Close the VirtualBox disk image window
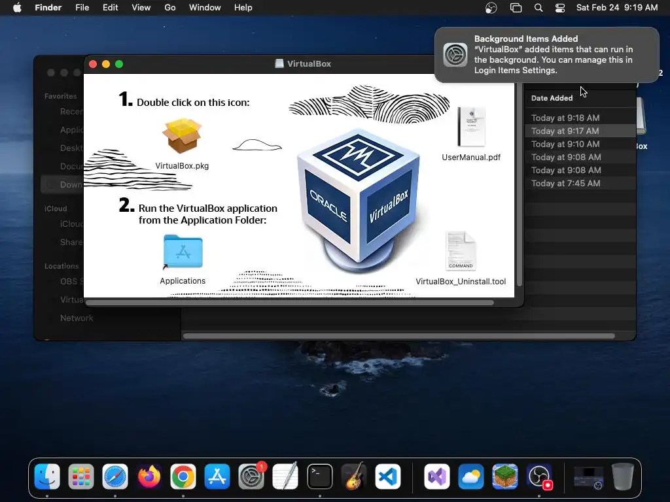This screenshot has width=670, height=502. 93,64
